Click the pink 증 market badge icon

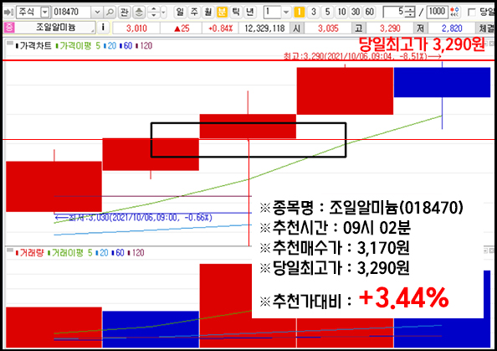click(9, 28)
